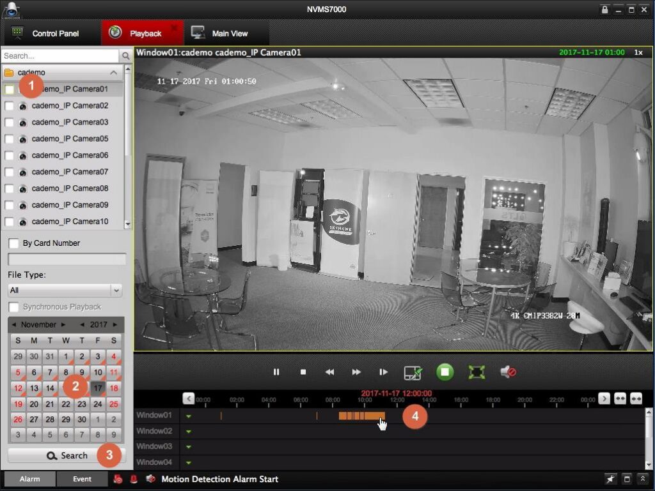655x491 pixels.
Task: Enable the By Card Number checkbox
Action: pyautogui.click(x=14, y=243)
